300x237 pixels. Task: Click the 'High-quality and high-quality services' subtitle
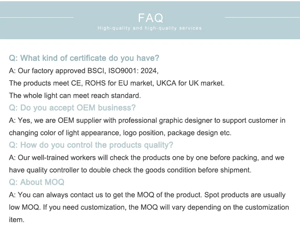[x=150, y=28]
